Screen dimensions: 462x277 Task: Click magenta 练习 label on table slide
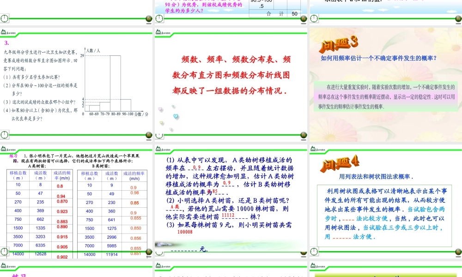pyautogui.click(x=13, y=156)
